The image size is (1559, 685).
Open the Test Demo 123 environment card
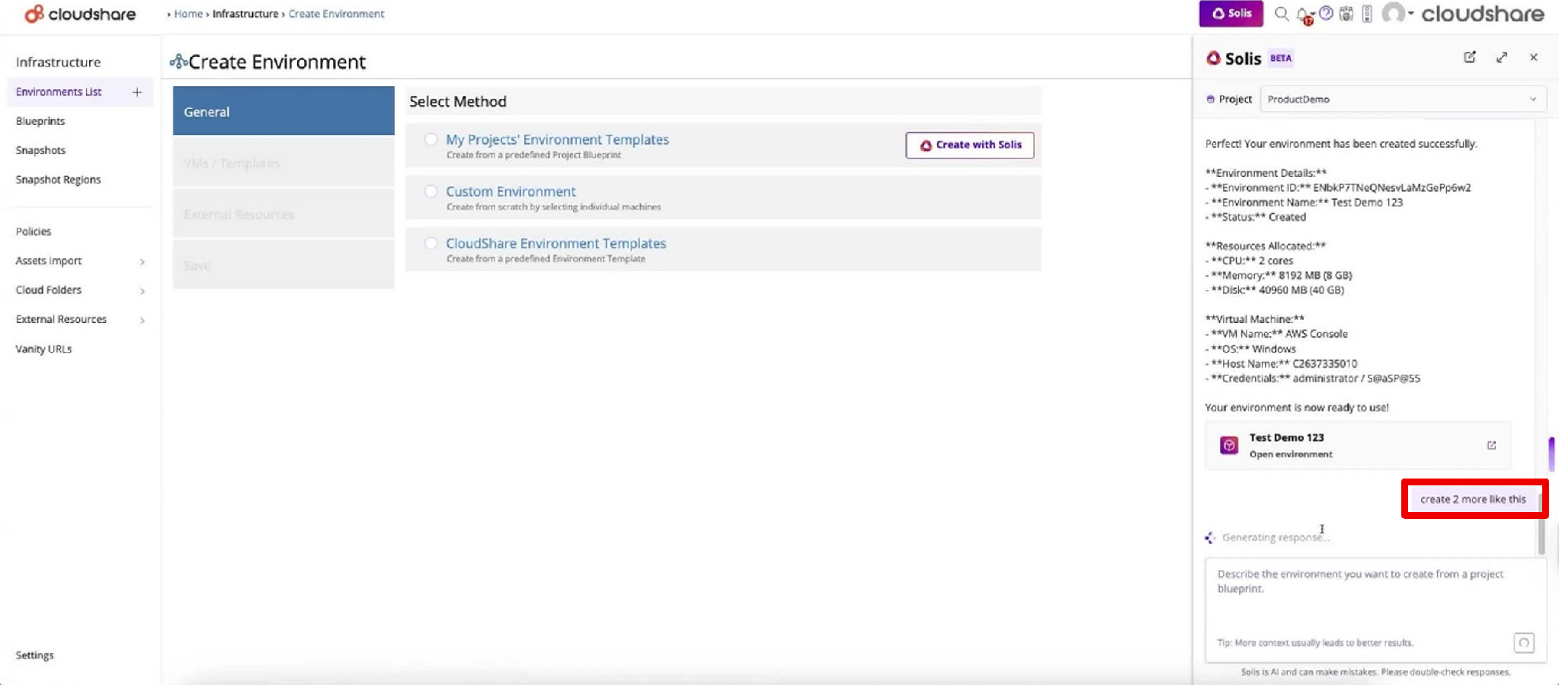tap(1358, 445)
